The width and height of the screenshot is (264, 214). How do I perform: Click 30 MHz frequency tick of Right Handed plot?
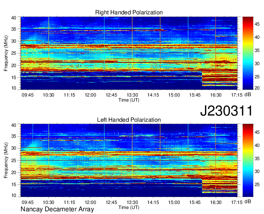[x=14, y=41]
